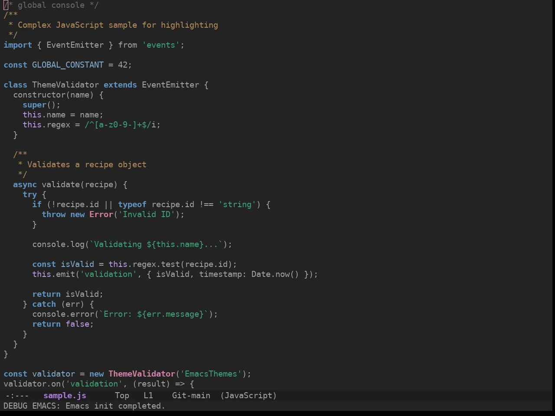Viewport: 555px width, 416px height.
Task: Click 'validator' in the const declaration
Action: click(x=53, y=374)
